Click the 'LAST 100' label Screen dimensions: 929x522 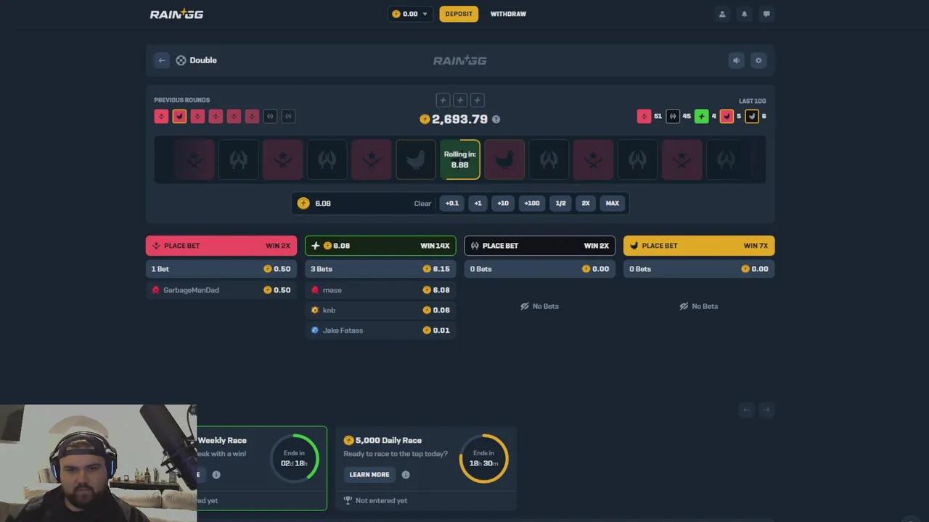(x=752, y=101)
